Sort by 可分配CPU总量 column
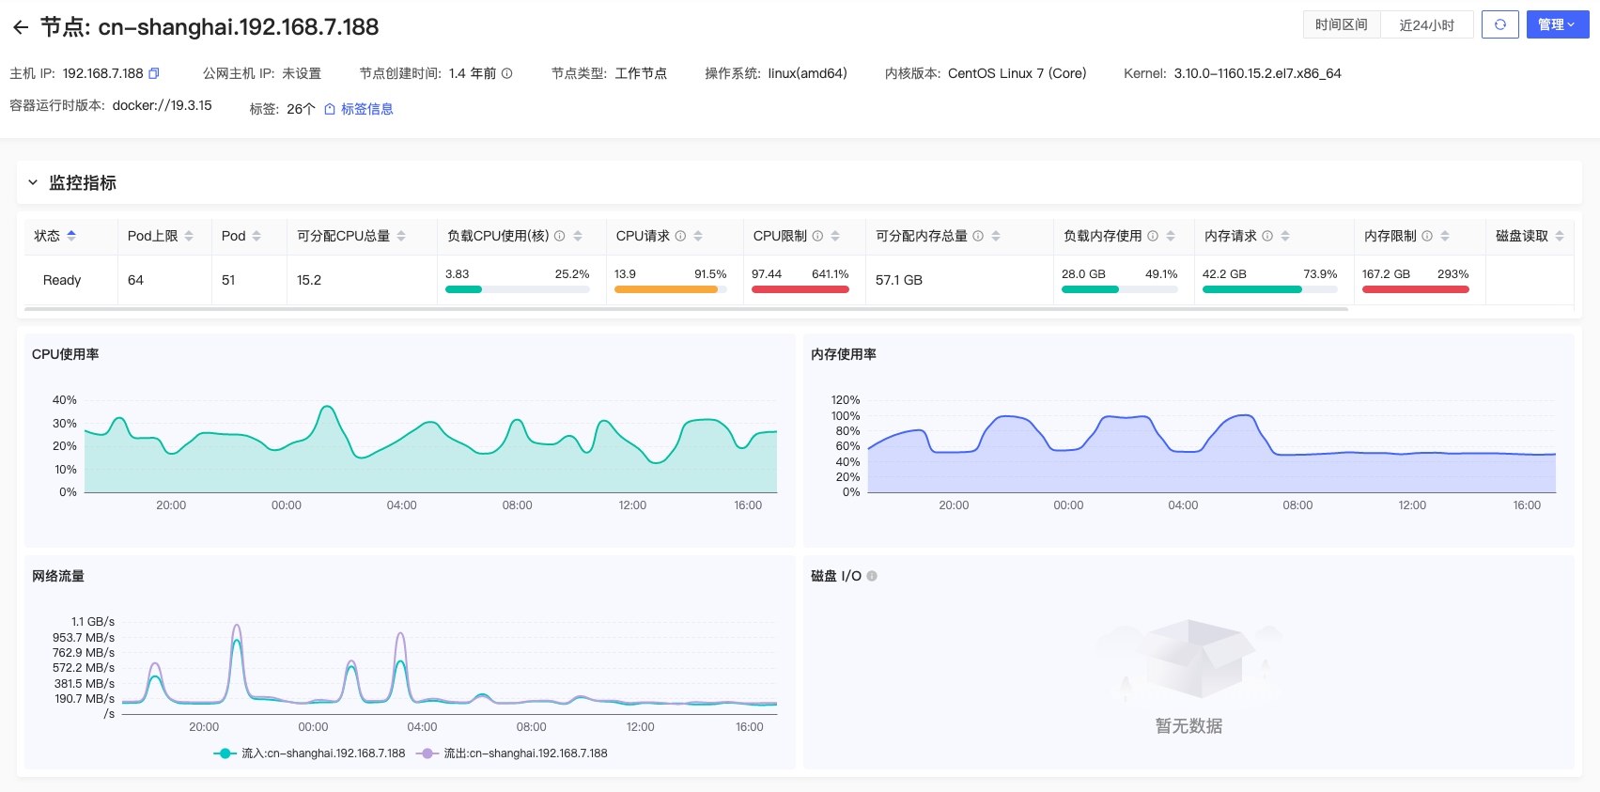 point(401,236)
